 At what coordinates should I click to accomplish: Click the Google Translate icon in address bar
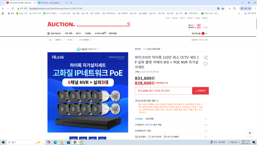[x=218, y=9]
